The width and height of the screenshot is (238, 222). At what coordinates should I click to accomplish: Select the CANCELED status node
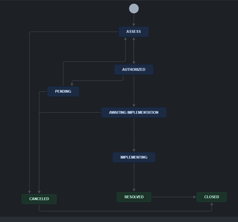pos(39,199)
